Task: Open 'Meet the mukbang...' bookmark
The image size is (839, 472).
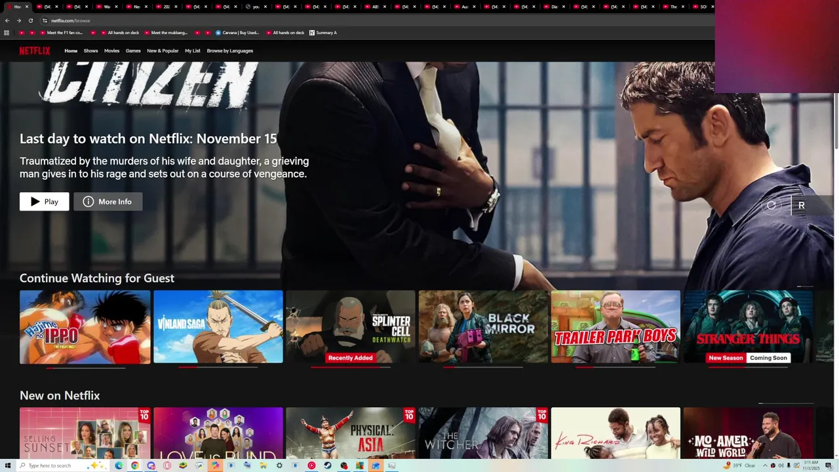Action: pos(165,33)
